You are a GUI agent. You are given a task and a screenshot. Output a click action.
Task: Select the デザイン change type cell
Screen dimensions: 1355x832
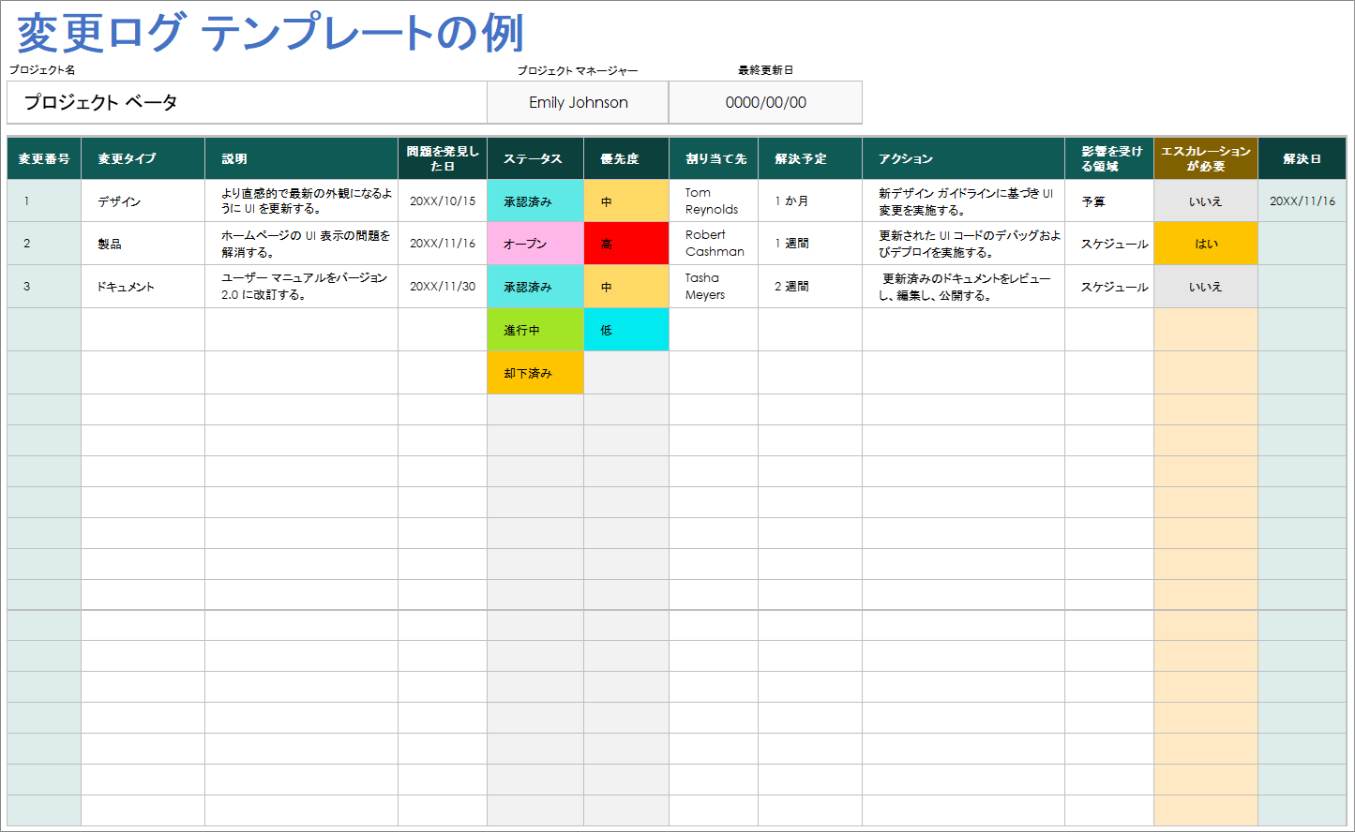143,201
